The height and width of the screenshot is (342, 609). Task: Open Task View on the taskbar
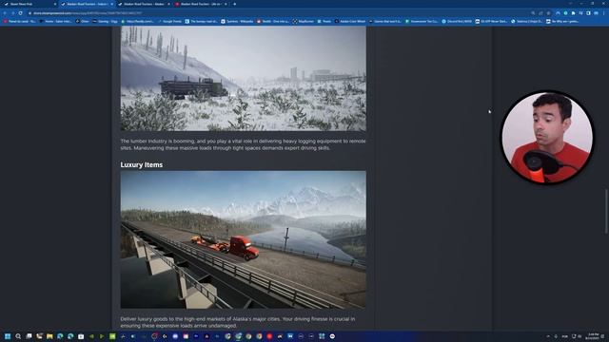pyautogui.click(x=29, y=336)
